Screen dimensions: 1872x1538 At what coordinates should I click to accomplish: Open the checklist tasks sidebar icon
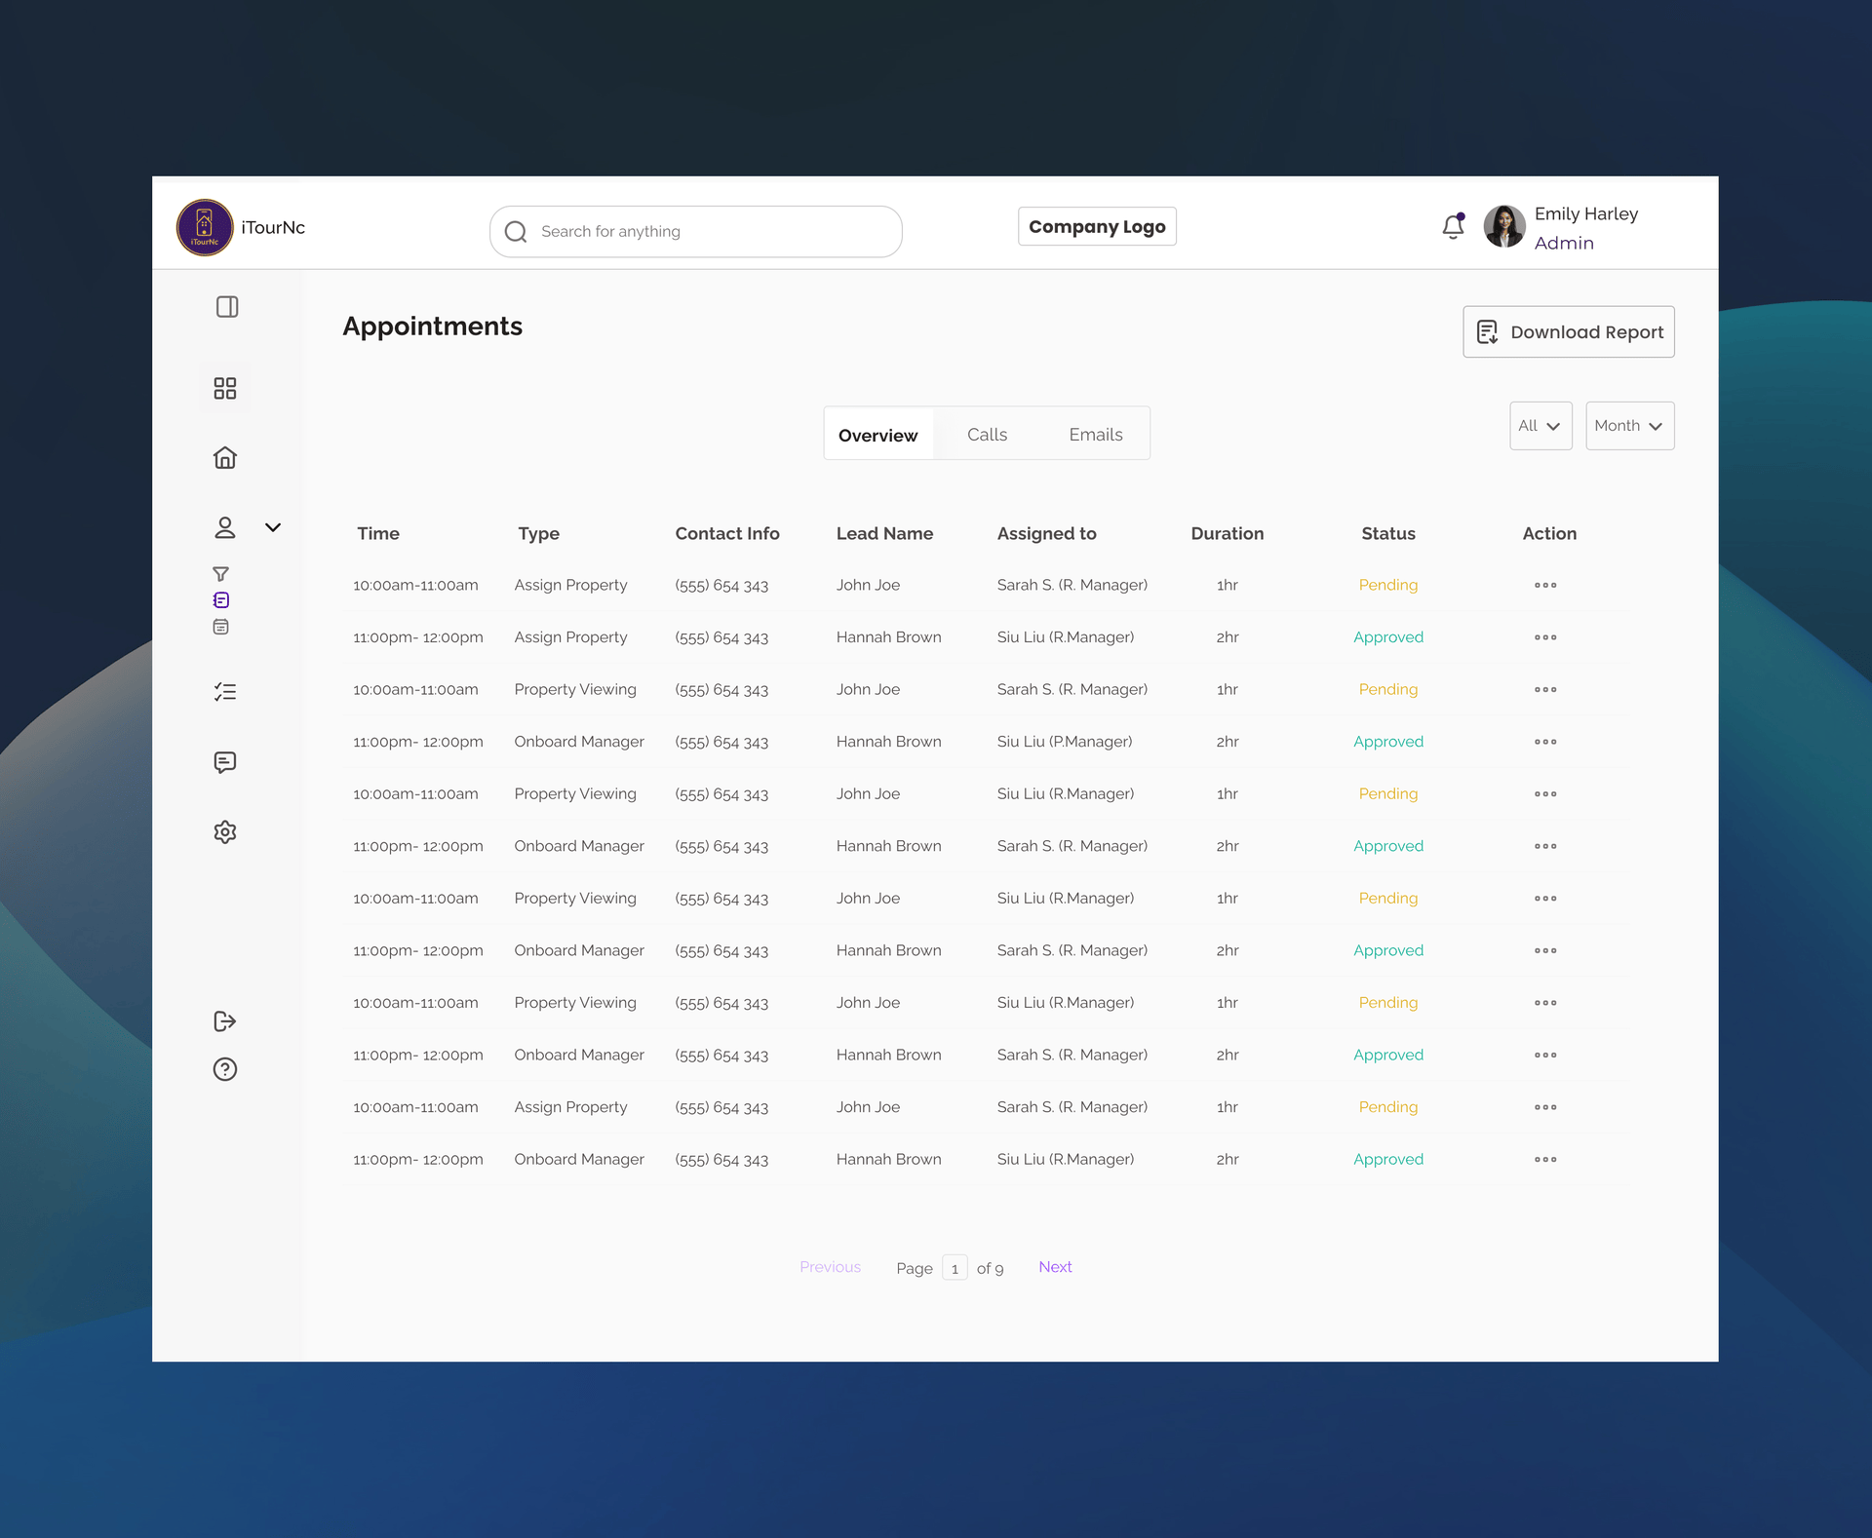[225, 692]
